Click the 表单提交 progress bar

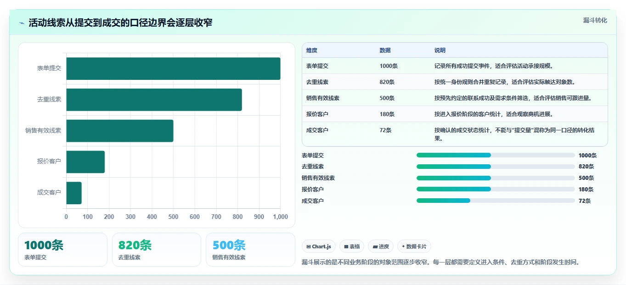coord(496,155)
